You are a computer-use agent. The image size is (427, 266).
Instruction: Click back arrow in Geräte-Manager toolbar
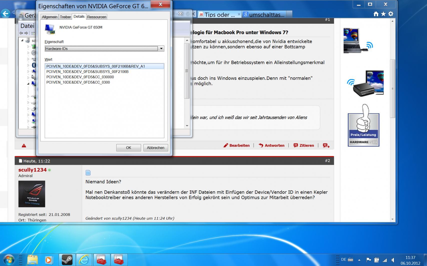pyautogui.click(x=21, y=33)
